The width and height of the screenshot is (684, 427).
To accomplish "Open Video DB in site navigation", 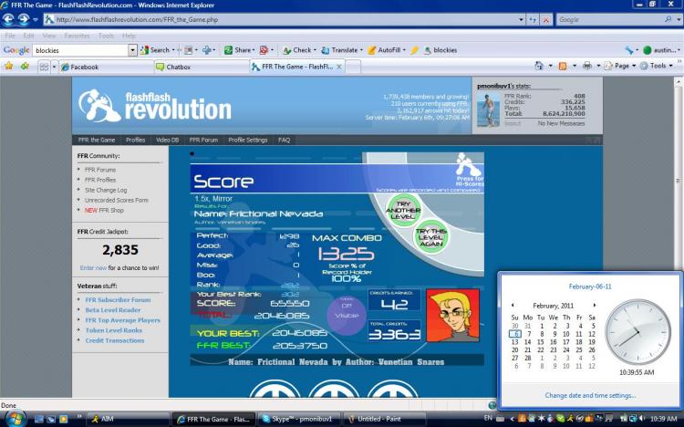I will (x=167, y=141).
